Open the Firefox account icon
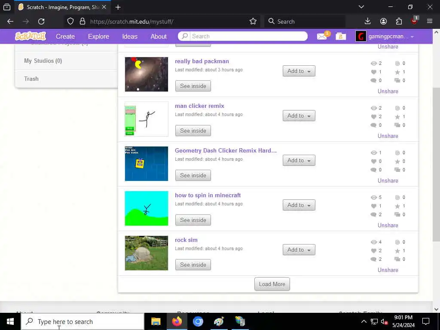The height and width of the screenshot is (330, 440). click(x=383, y=21)
